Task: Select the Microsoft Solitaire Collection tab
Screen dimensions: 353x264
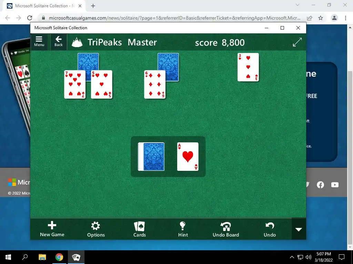Action: coord(44,6)
